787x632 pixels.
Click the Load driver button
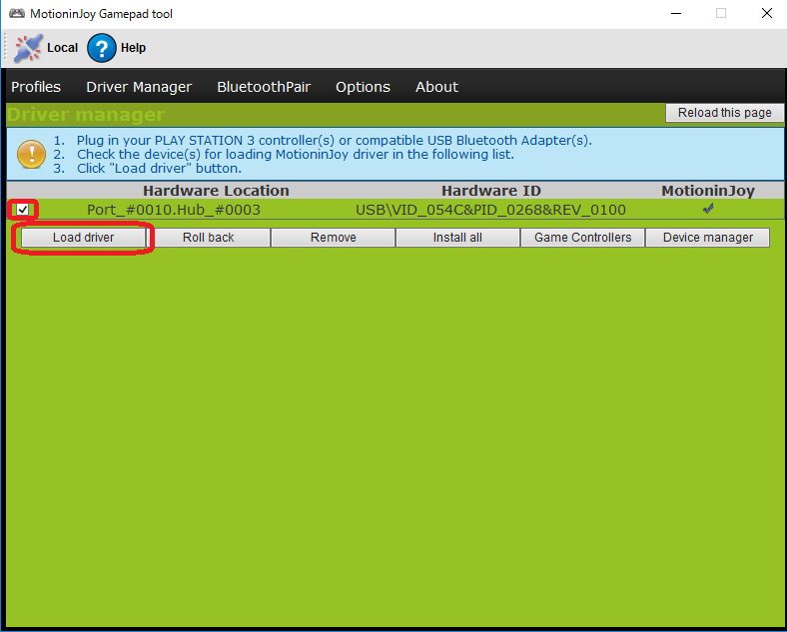83,238
